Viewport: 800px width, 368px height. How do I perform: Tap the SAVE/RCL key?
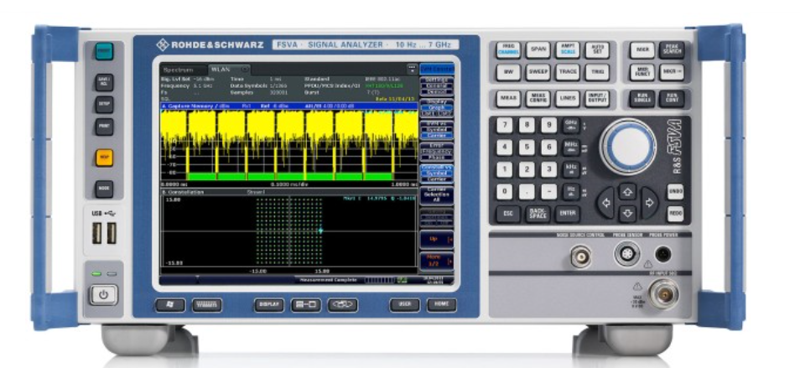tap(104, 83)
